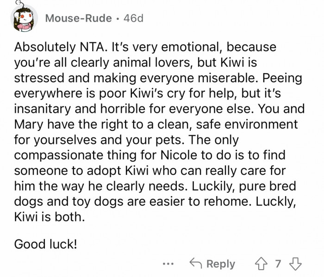Screen dimensions: 324x277
Task: Click the Snoo avatar of Mouse-Rude
Action: (23, 18)
